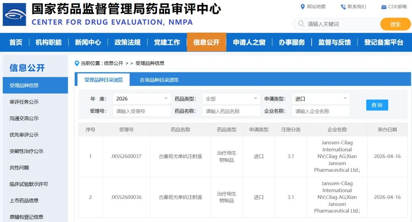This screenshot has width=412, height=222.
Task: Open the 年度 2026 dropdown
Action: click(x=142, y=99)
